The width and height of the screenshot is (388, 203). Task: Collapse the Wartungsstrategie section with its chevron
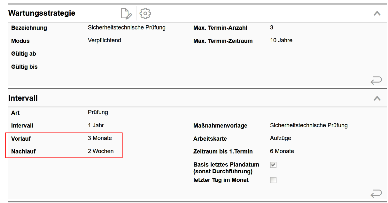(377, 13)
